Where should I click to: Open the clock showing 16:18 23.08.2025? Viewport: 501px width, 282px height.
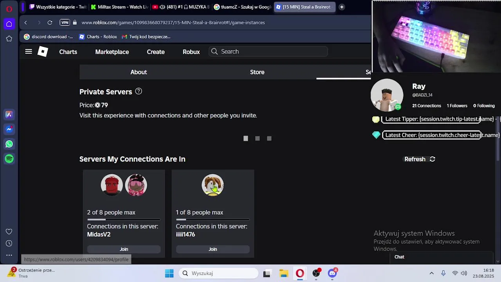[x=483, y=273]
